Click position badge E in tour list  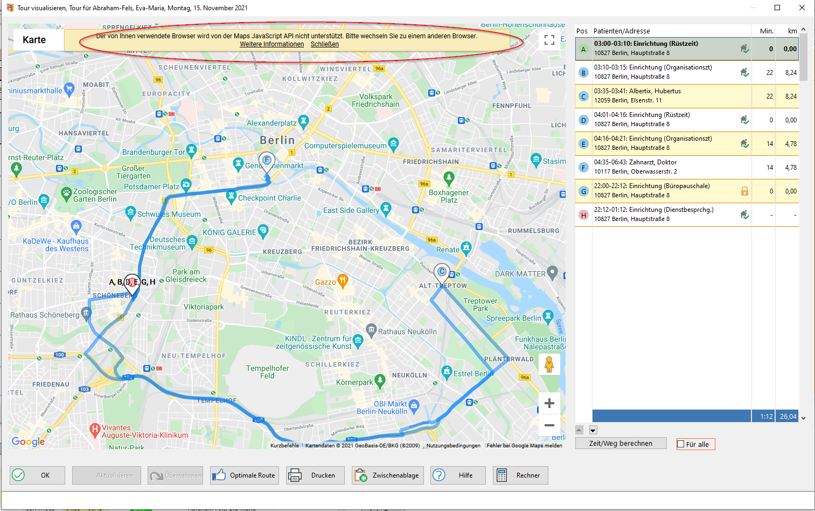[583, 144]
